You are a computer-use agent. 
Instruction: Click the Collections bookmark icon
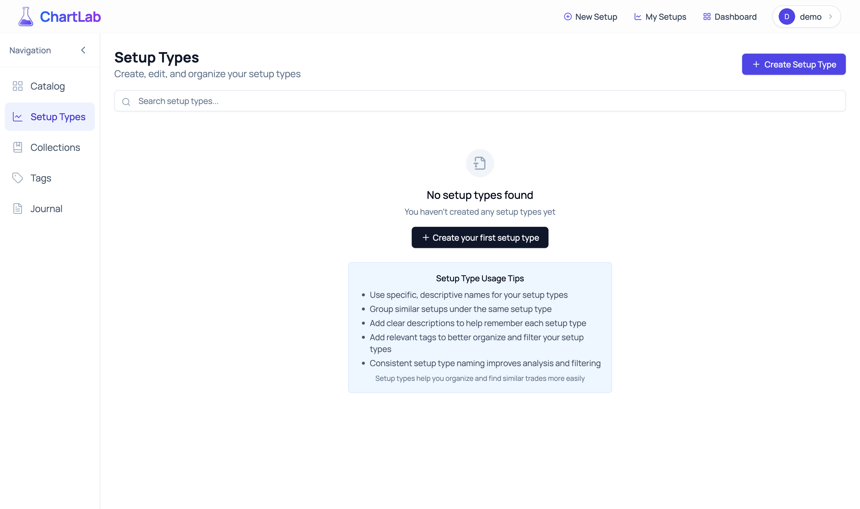(x=17, y=147)
